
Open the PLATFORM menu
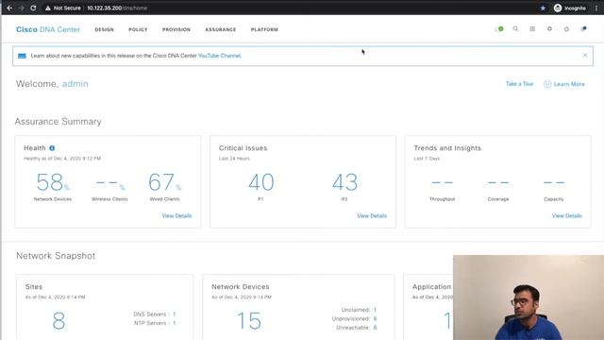264,29
